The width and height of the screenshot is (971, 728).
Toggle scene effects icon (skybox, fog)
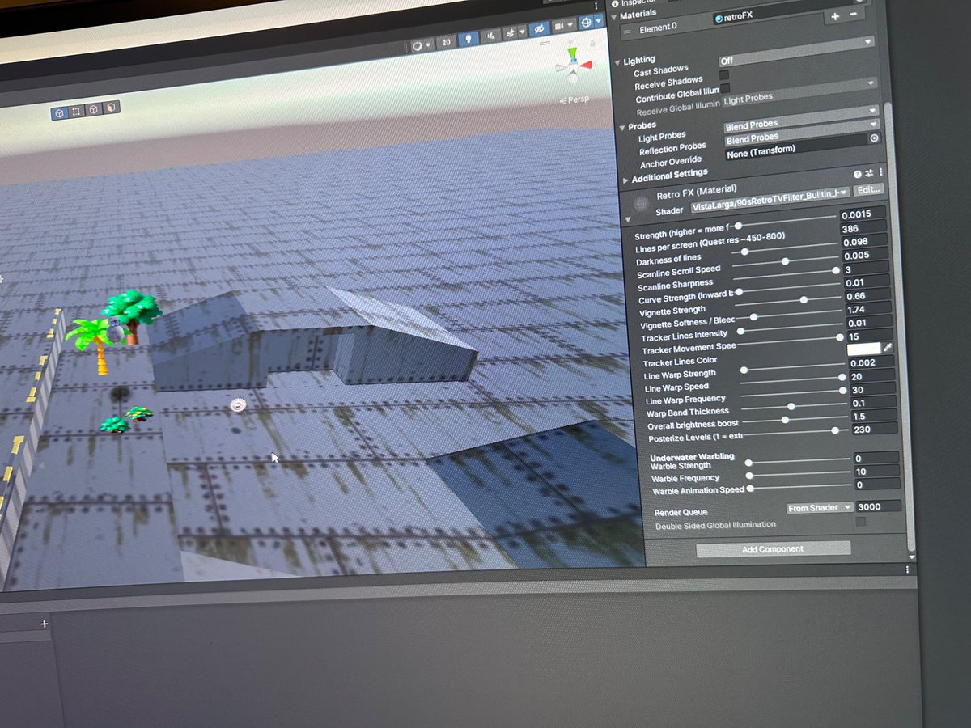[511, 33]
